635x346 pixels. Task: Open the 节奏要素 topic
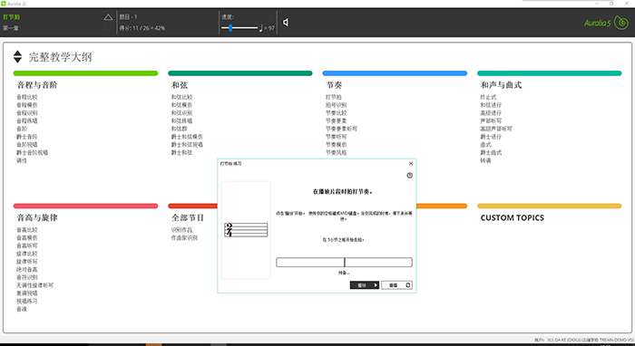[337, 120]
